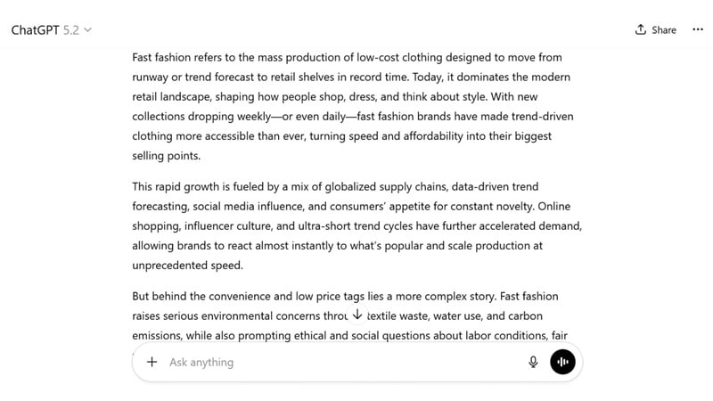Open the three-dot more options menu

[x=697, y=29]
